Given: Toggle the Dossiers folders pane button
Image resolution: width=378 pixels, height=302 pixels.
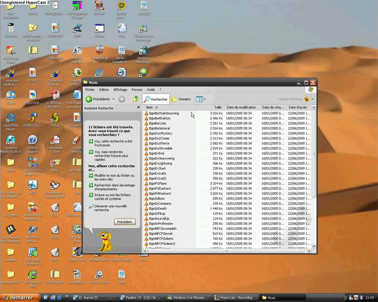Looking at the screenshot, I should coord(181,99).
